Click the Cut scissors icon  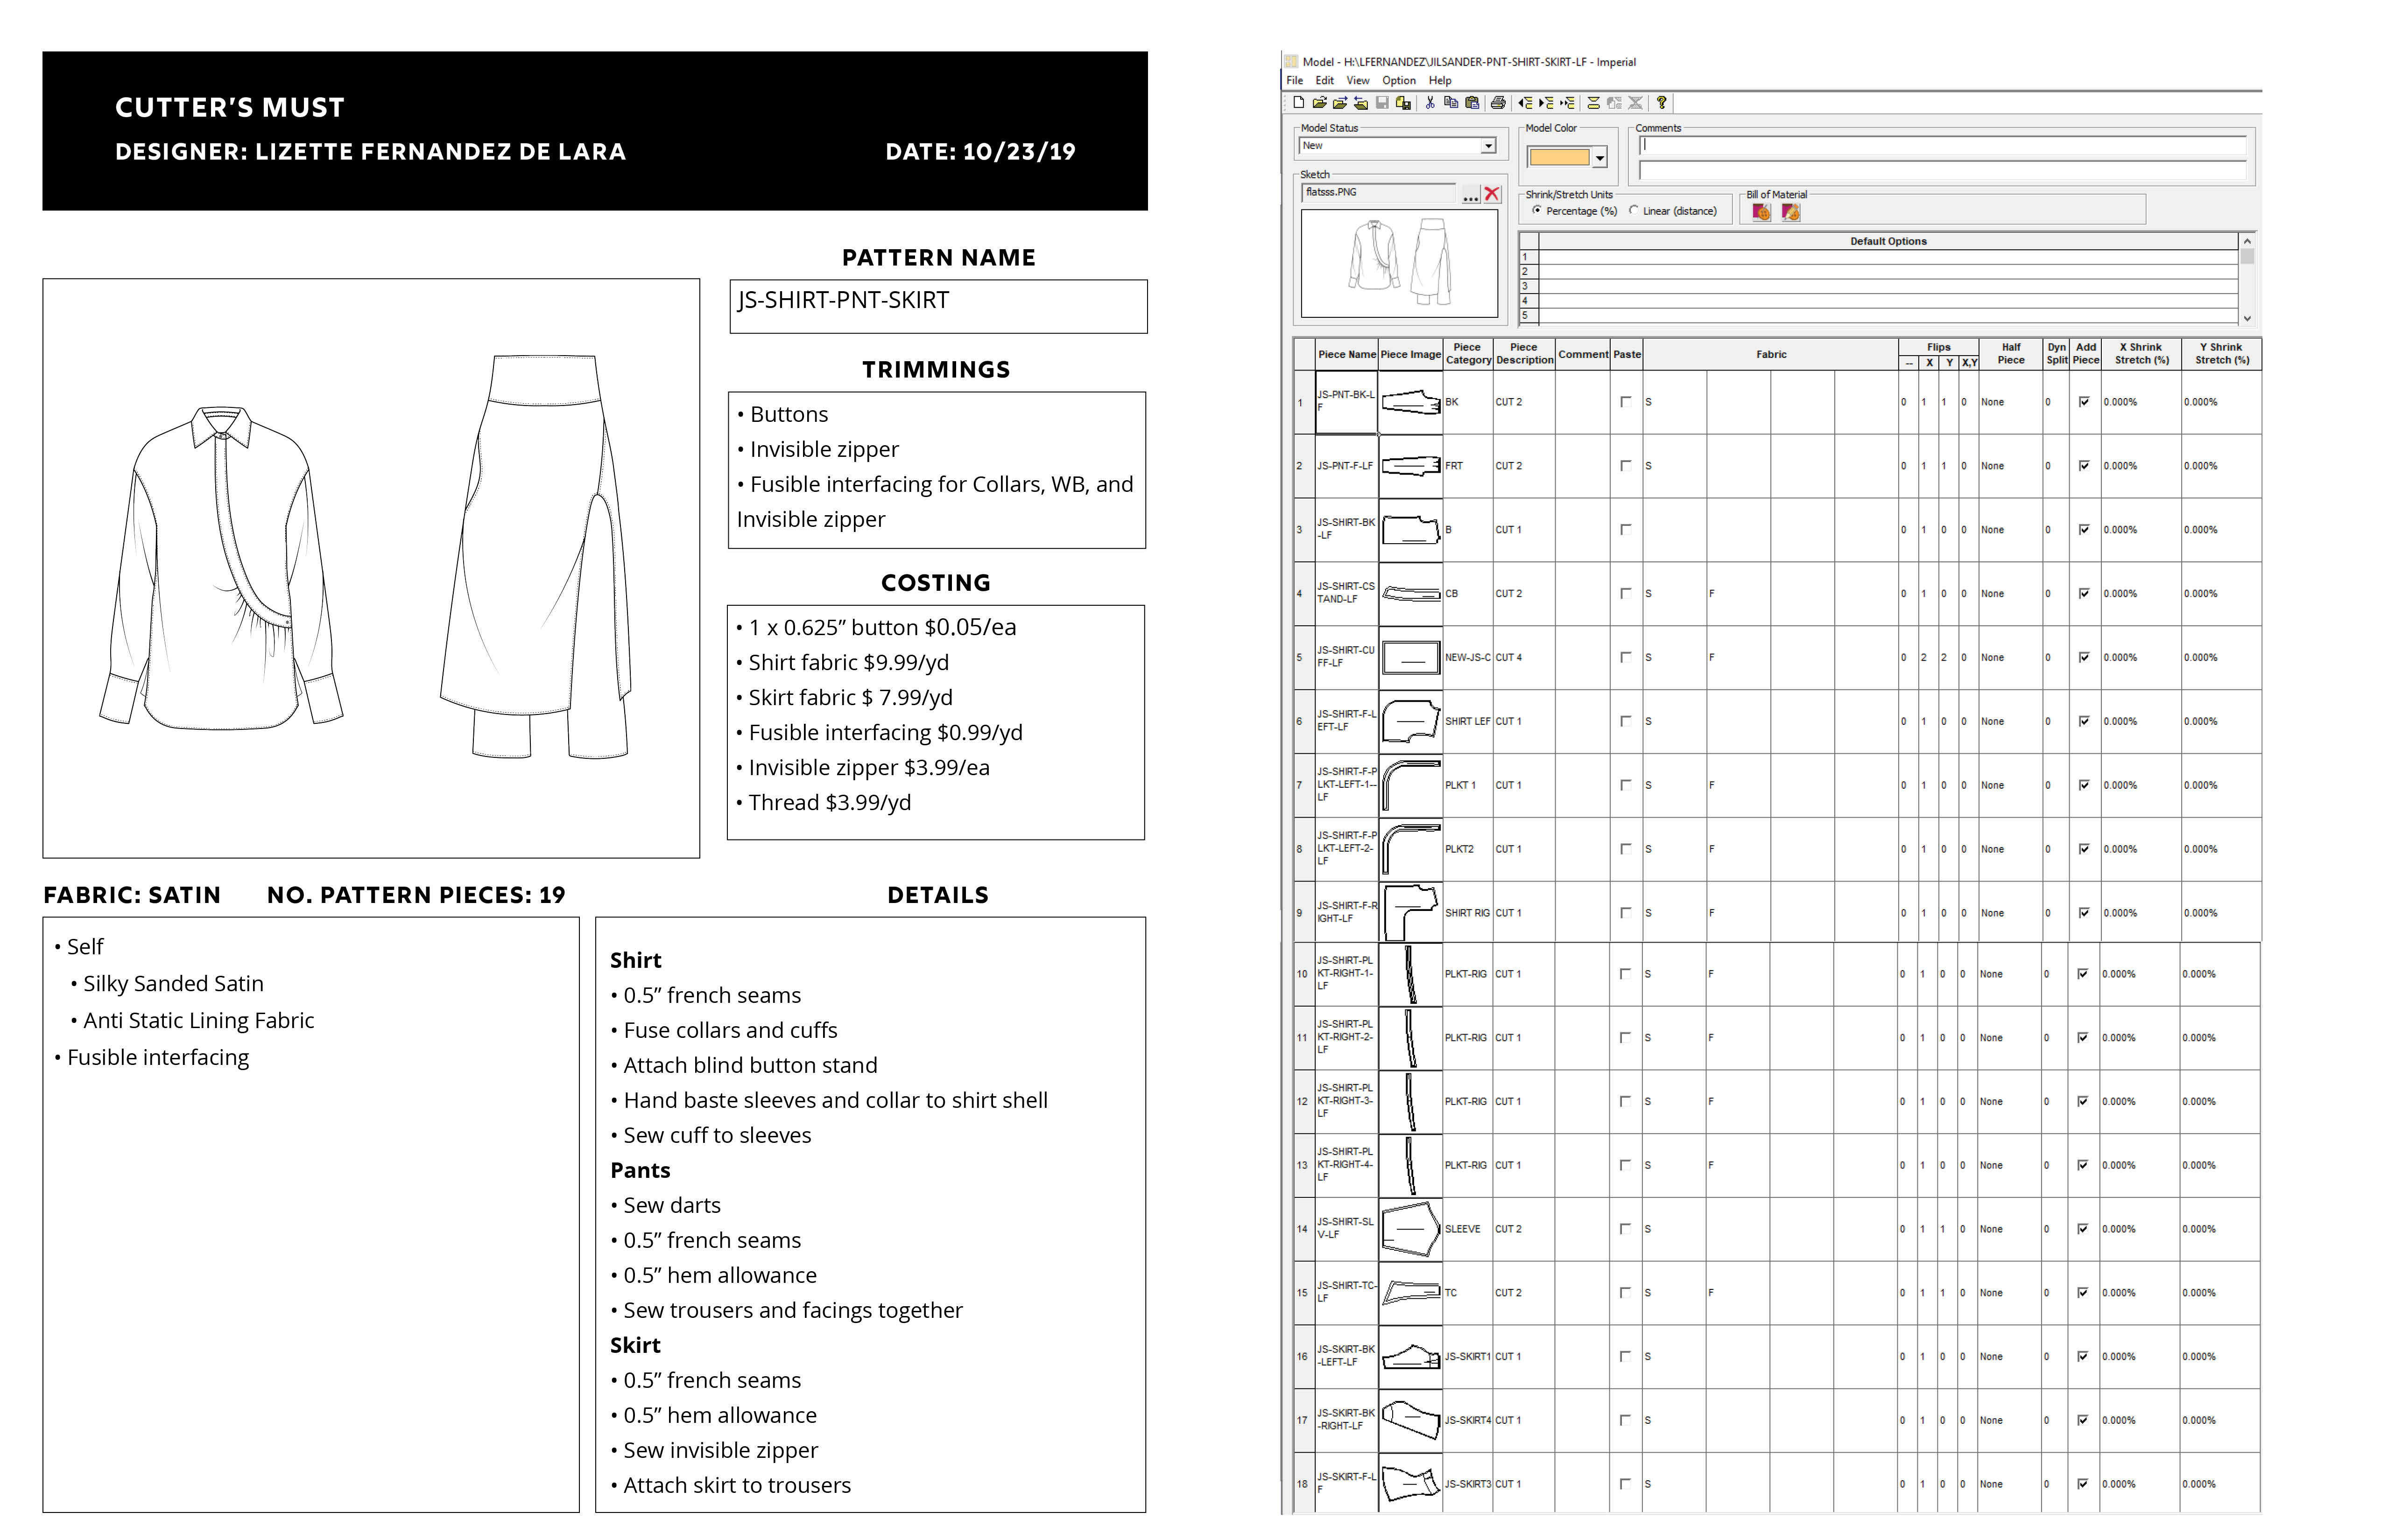pos(1430,103)
